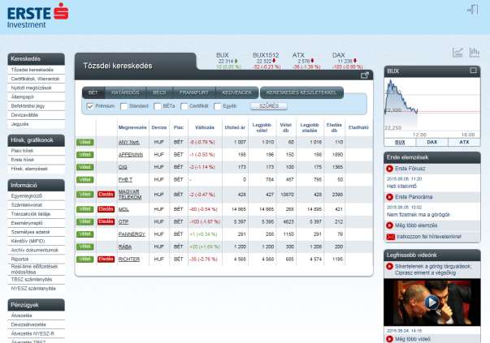Sort table by Változás column header
The image size is (490, 343).
click(x=205, y=127)
